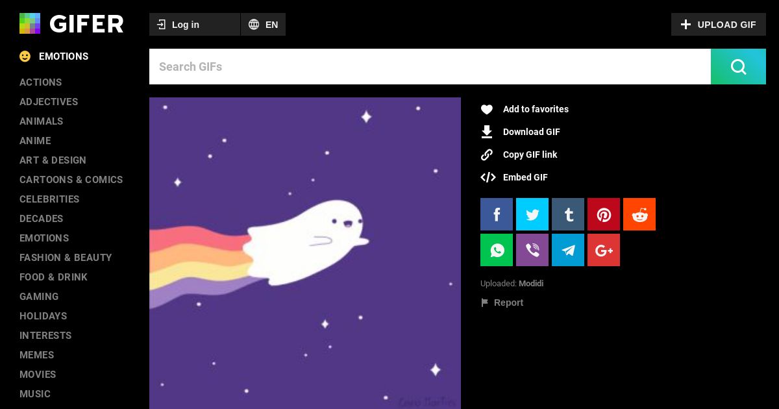Image resolution: width=779 pixels, height=409 pixels.
Task: Share GIF via Viber
Action: click(532, 250)
